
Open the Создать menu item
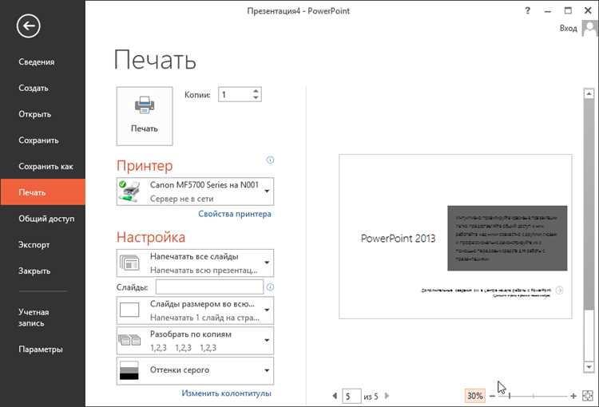[x=34, y=89]
